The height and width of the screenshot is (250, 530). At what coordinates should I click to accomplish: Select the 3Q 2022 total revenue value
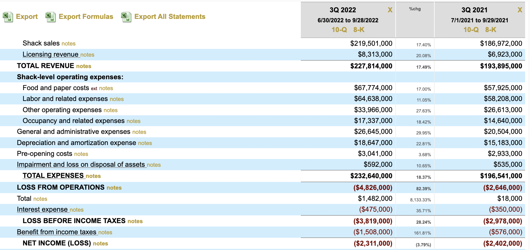click(x=371, y=66)
